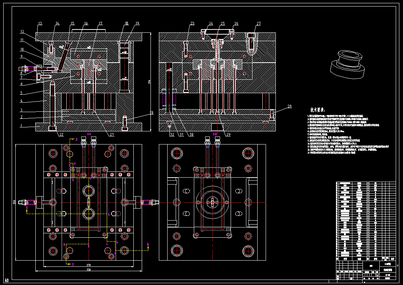Click the 294 height dimension
Image resolution: width=403 pixels, height=285 pixels.
[x=149, y=82]
